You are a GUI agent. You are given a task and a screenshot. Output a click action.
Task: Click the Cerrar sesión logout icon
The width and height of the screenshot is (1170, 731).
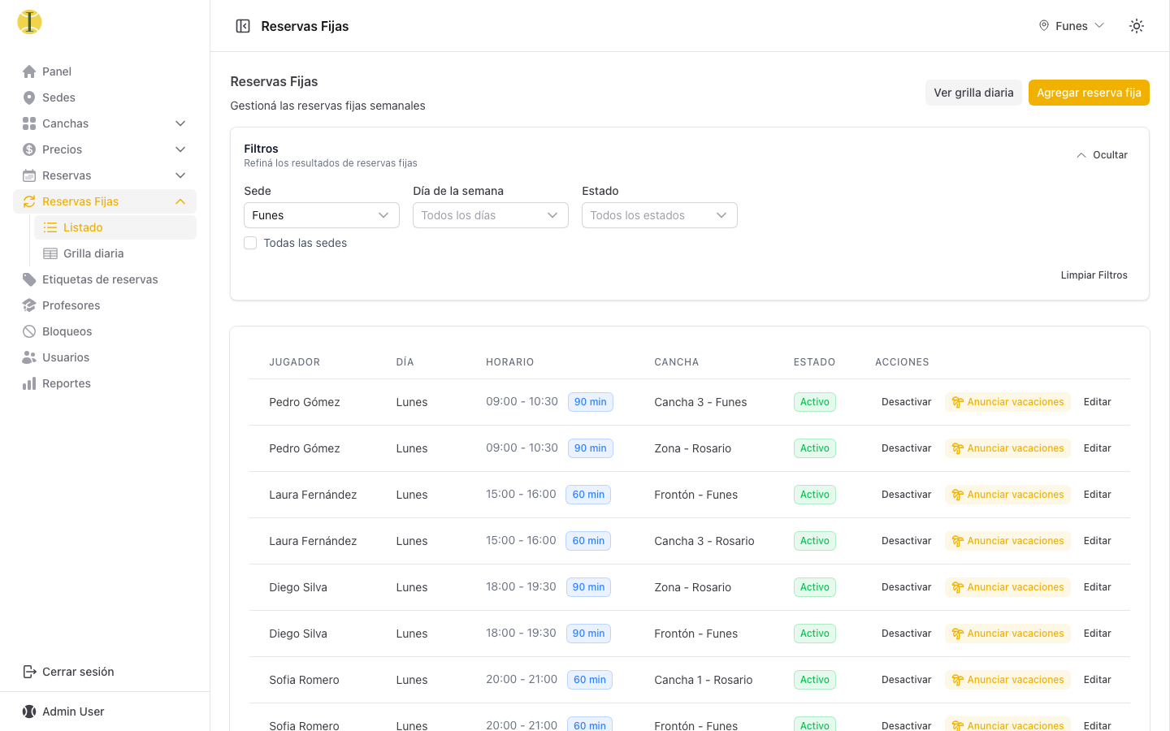pos(29,672)
